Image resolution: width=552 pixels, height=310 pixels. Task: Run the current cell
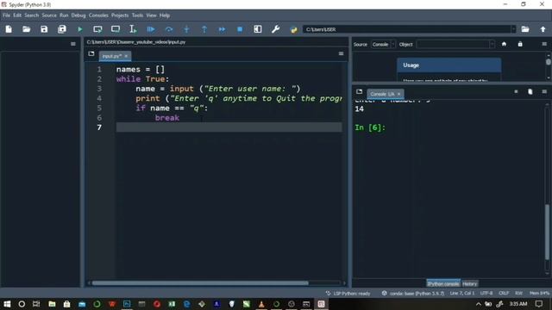tap(97, 29)
